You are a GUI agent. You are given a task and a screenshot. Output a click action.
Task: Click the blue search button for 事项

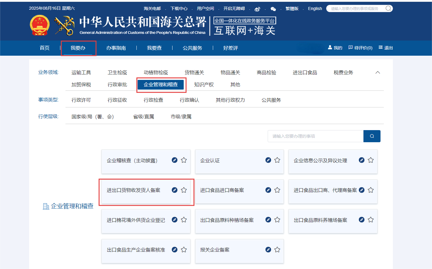point(372,136)
